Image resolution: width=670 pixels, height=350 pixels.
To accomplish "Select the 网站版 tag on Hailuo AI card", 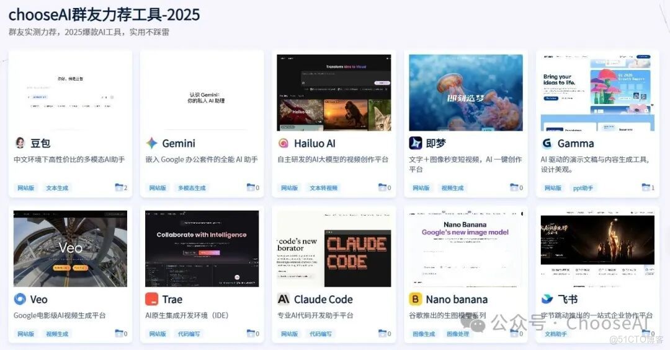I will [x=289, y=188].
